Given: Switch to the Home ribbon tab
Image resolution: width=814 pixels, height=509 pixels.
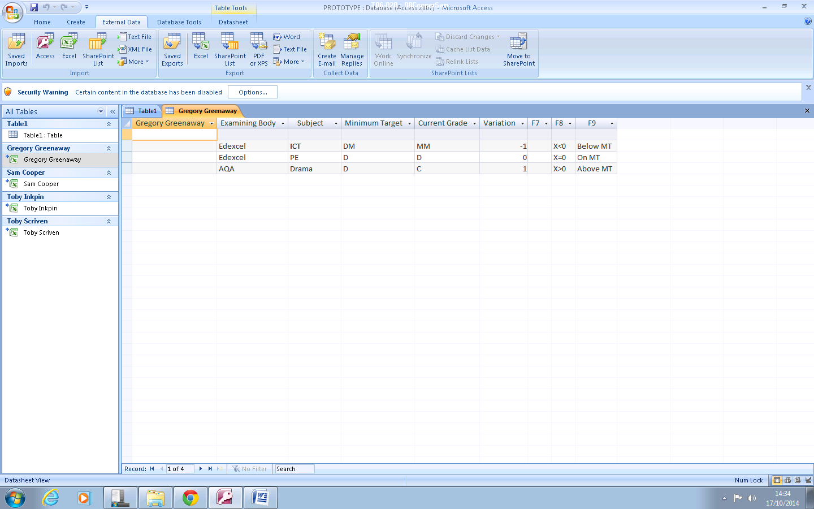Looking at the screenshot, I should tap(42, 22).
